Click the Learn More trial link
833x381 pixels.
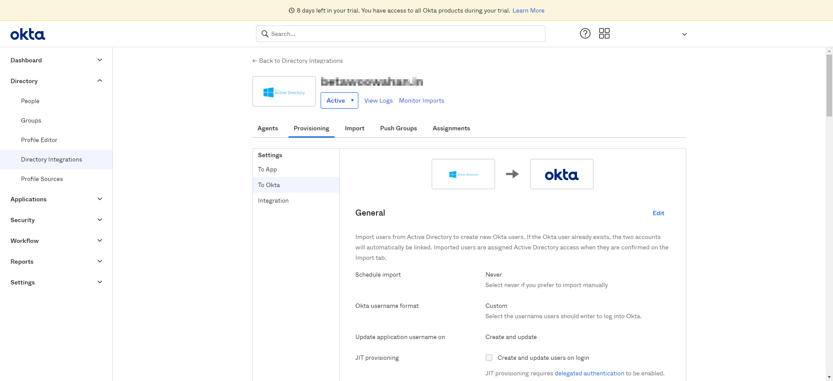coord(528,10)
